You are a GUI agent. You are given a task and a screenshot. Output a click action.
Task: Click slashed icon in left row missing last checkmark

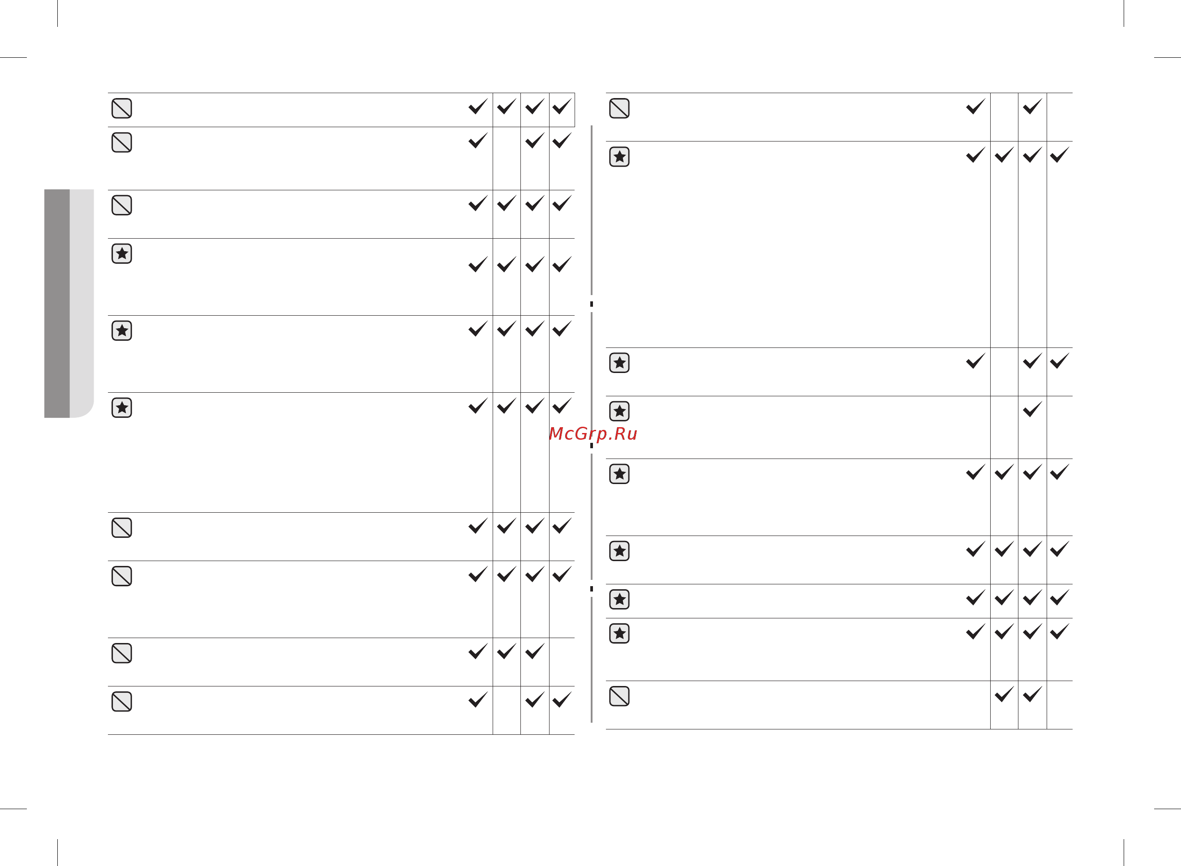(122, 653)
